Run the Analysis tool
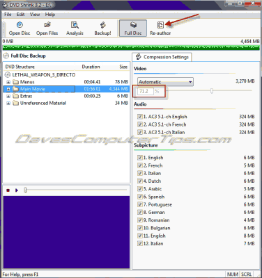Viewport: 262px width, 278px height. pos(75,28)
